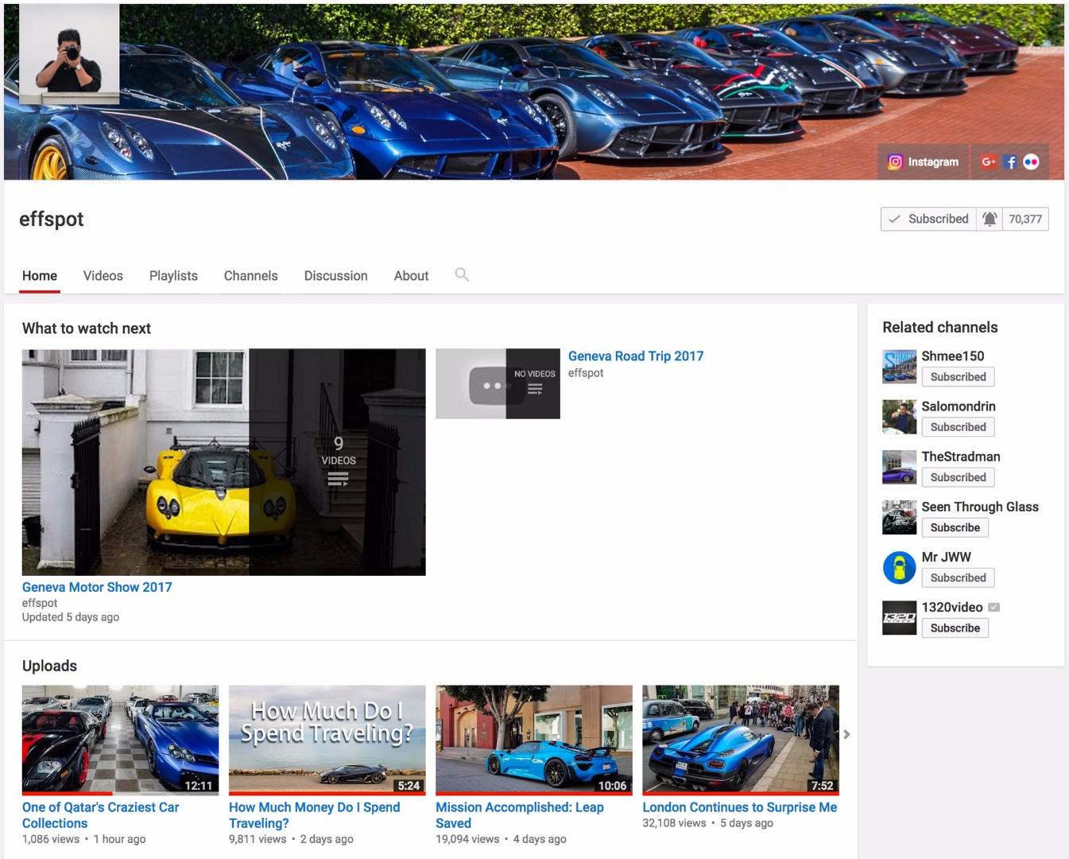Subscribe to the 1320video channel
Image resolution: width=1069 pixels, height=859 pixels.
point(955,628)
